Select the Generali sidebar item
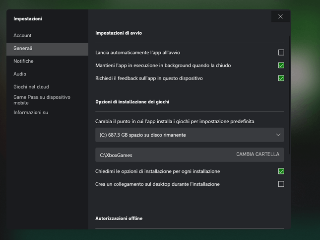Screen dimensions: 320x240 23,48
